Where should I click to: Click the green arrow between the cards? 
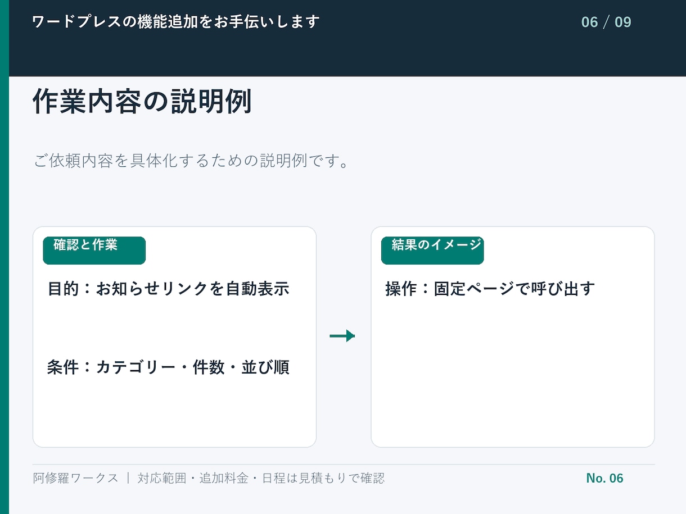(x=342, y=336)
